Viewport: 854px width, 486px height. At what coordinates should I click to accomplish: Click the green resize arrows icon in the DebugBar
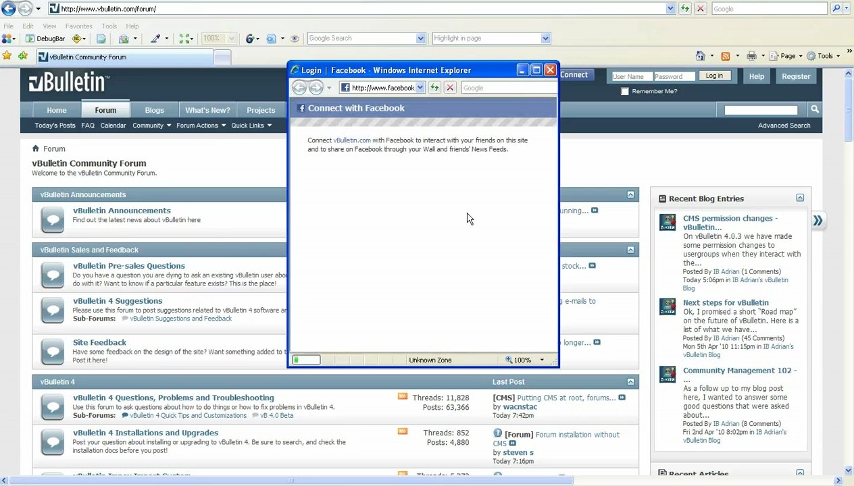pyautogui.click(x=184, y=38)
